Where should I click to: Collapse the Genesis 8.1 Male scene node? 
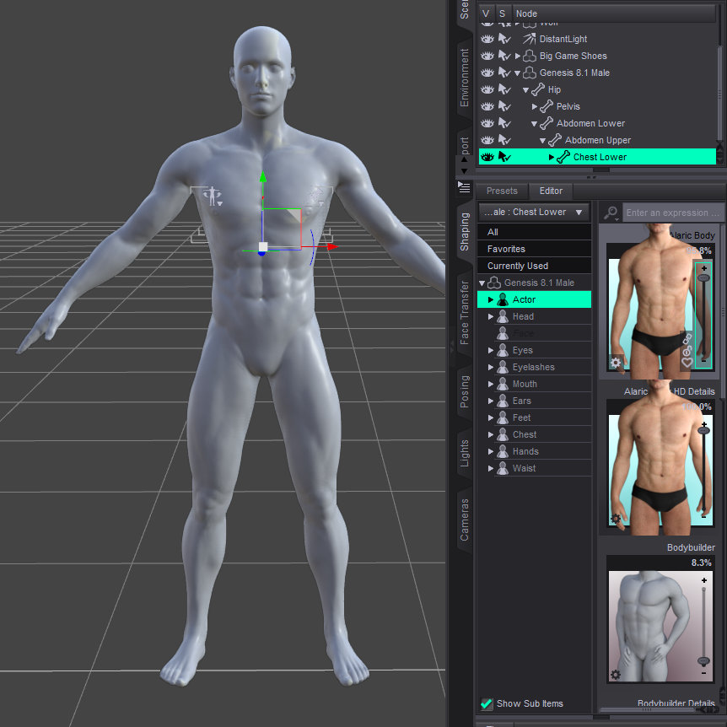[x=518, y=73]
